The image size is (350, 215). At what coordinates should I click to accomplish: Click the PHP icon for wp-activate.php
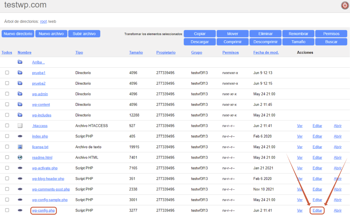[20, 168]
